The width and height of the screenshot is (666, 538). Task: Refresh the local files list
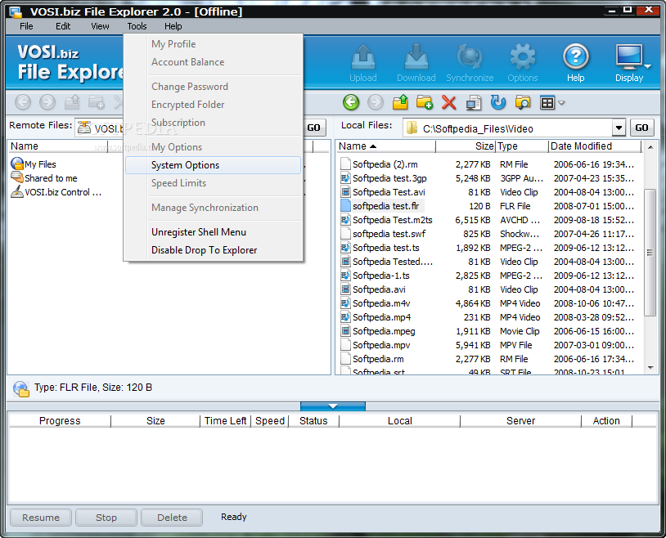coord(497,102)
